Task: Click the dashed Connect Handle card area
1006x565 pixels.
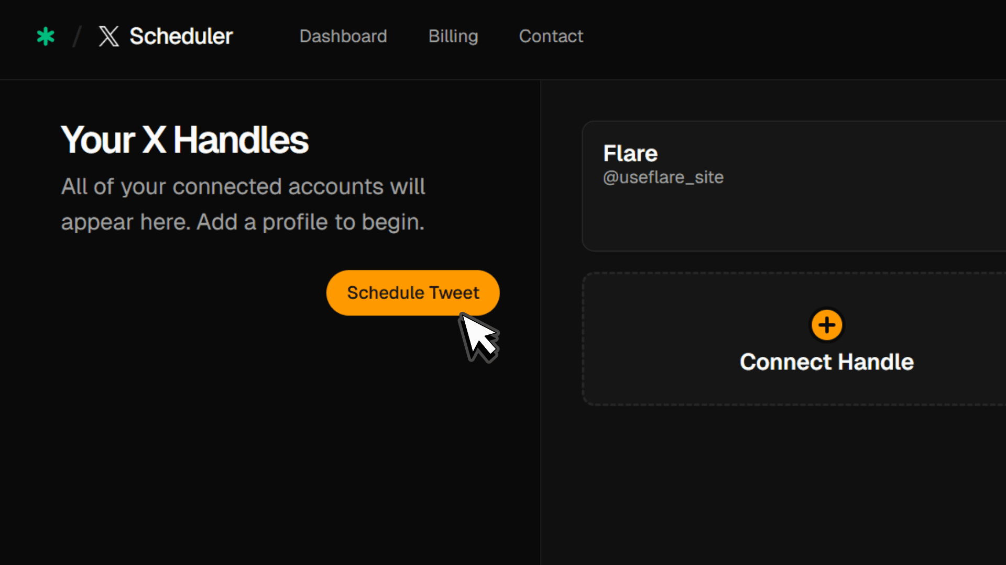Action: click(794, 338)
